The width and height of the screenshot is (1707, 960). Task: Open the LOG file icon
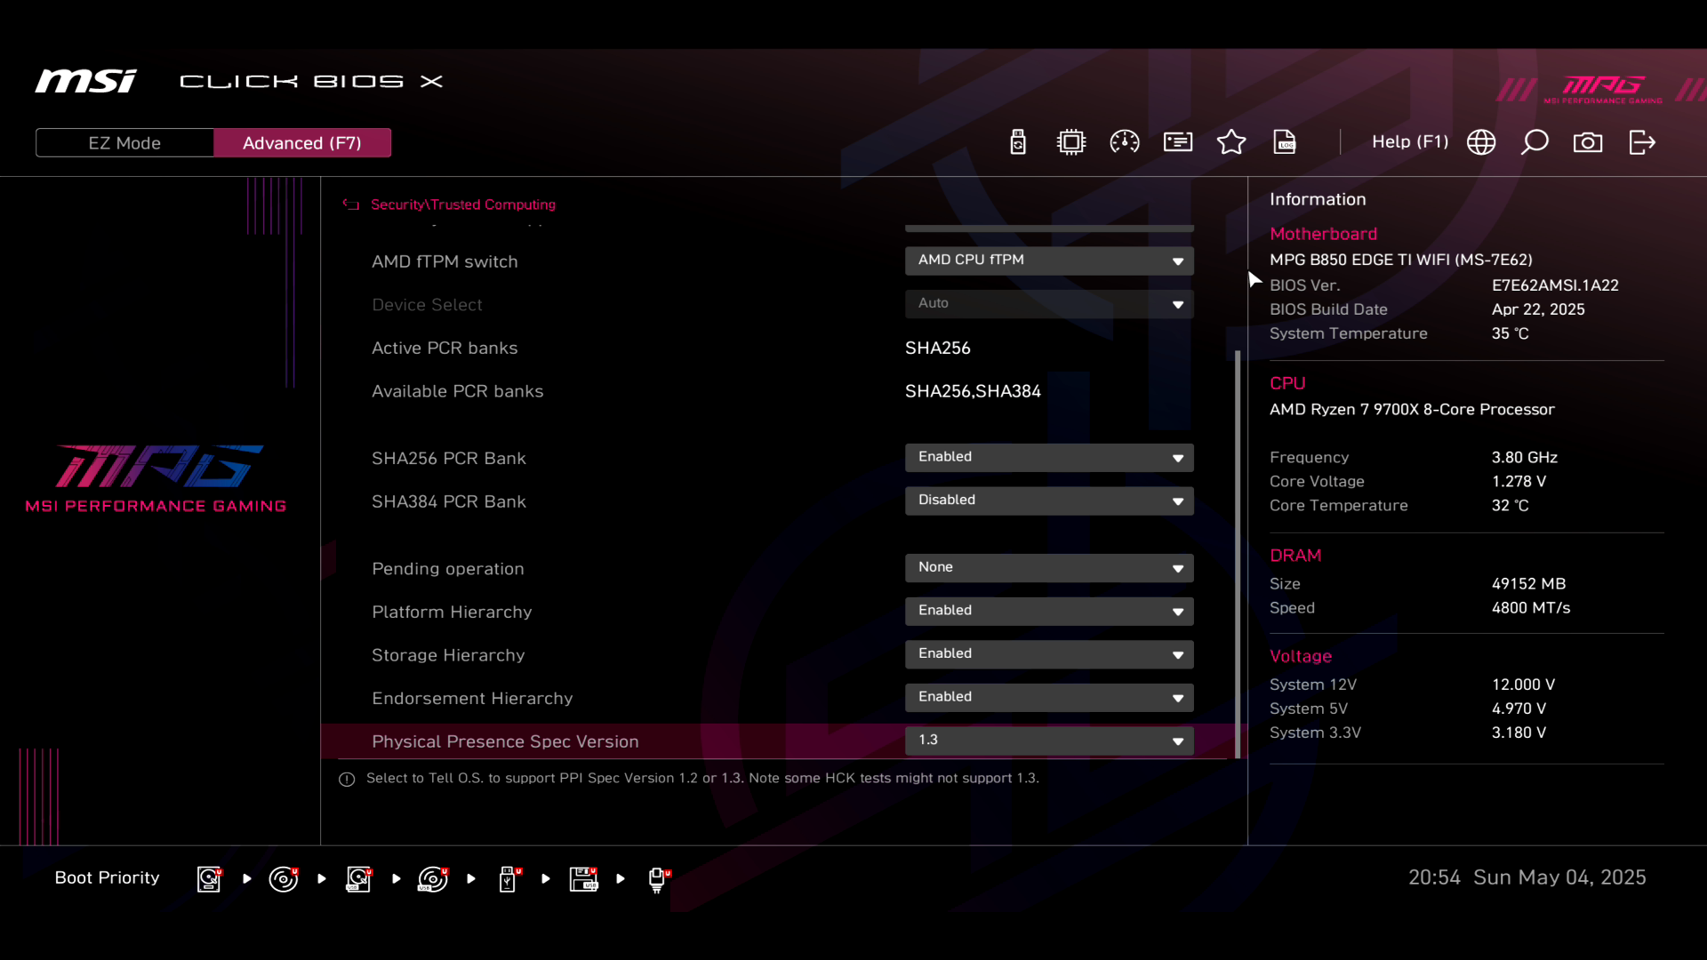(x=1285, y=142)
